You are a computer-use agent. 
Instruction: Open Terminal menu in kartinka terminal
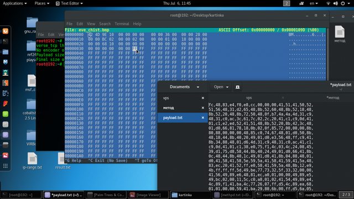(x=122, y=24)
